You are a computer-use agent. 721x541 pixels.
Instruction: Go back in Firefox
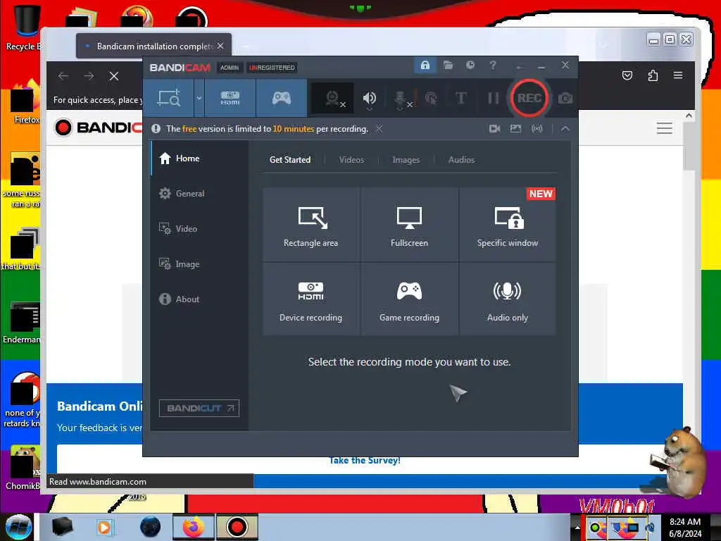tap(63, 76)
